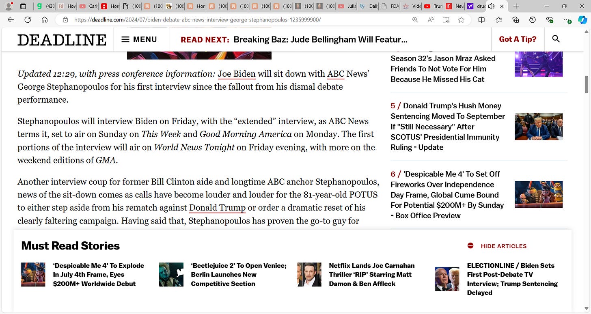Open Trump Hush Money Sentencing sidebar story
Screen dimensions: 591x314
coord(448,127)
